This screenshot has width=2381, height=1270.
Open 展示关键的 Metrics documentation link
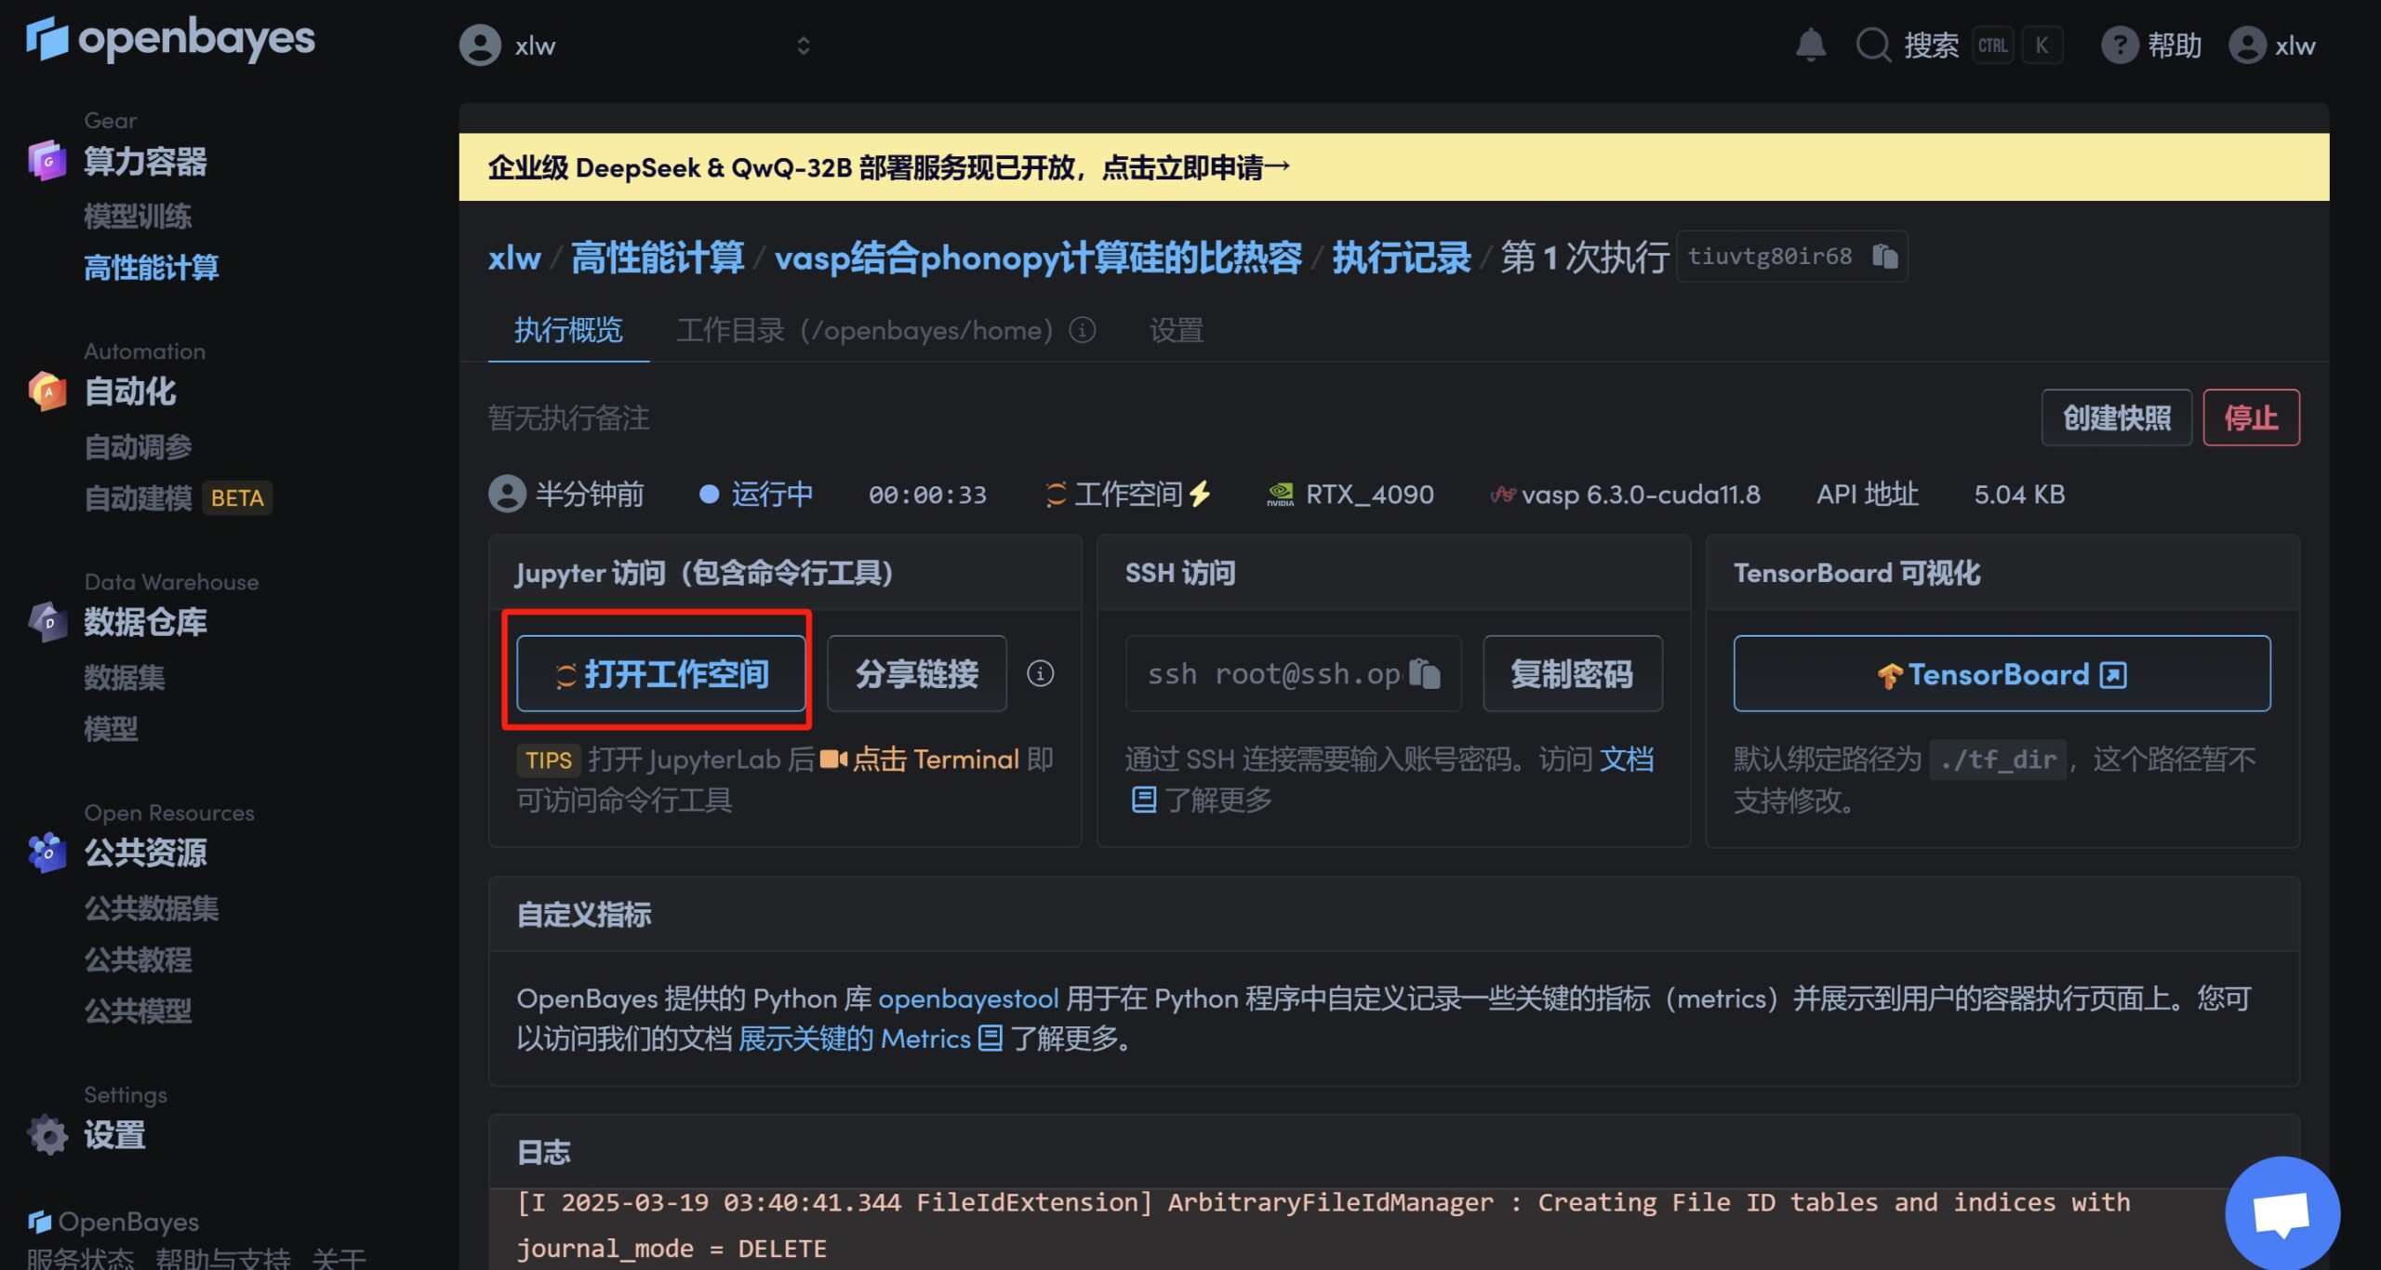tap(854, 1038)
